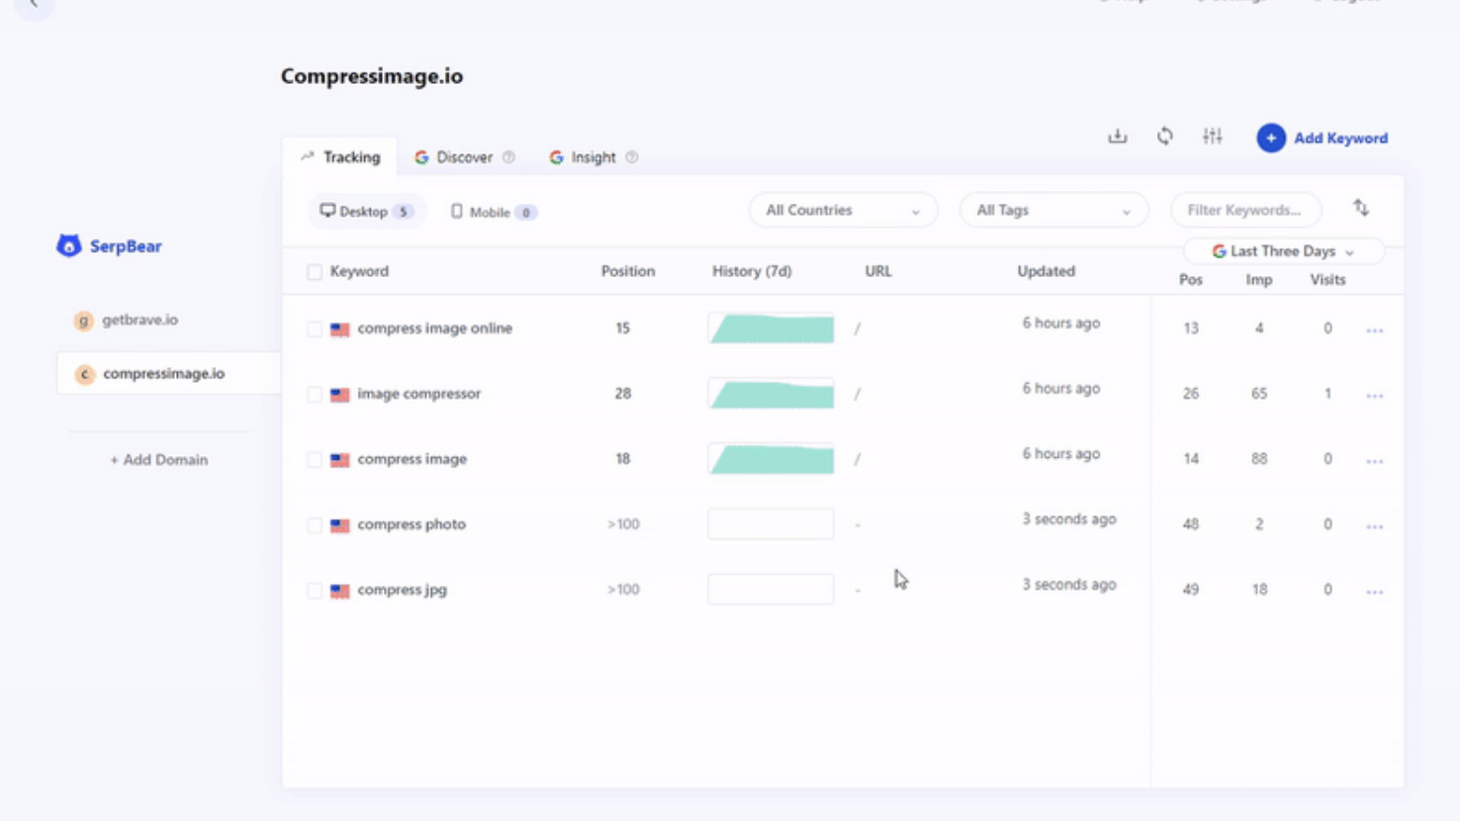
Task: Check the compress photo checkbox
Action: coord(315,524)
